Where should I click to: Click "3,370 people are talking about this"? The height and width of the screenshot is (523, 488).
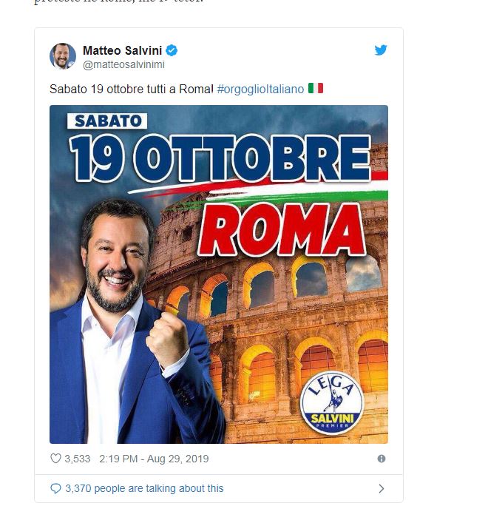[x=144, y=488]
